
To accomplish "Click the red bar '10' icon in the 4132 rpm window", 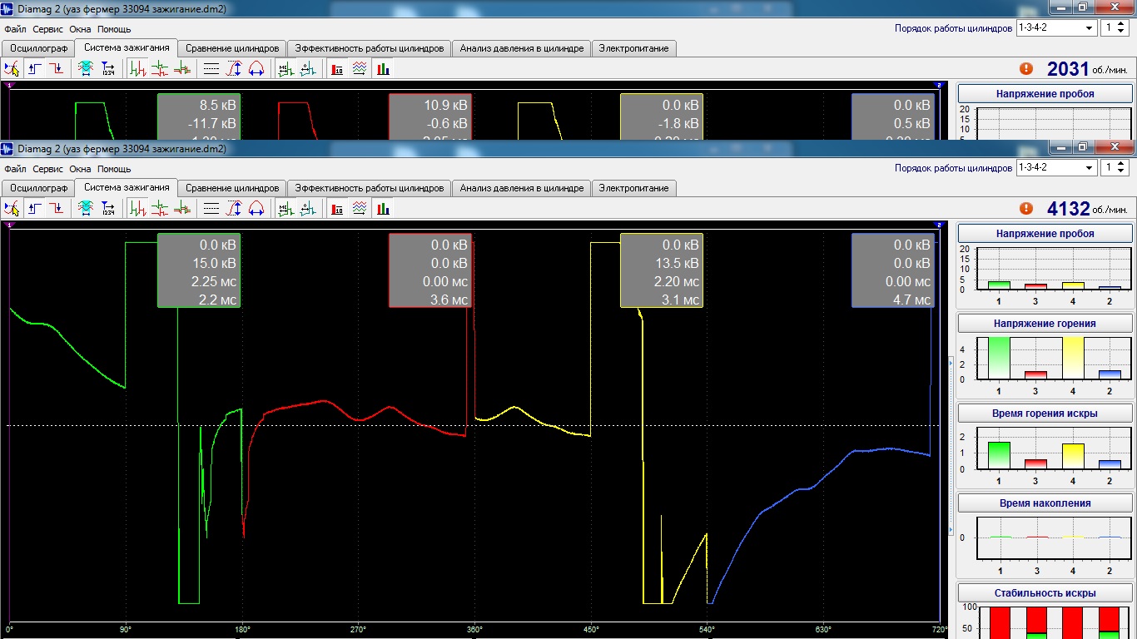I will [x=338, y=208].
